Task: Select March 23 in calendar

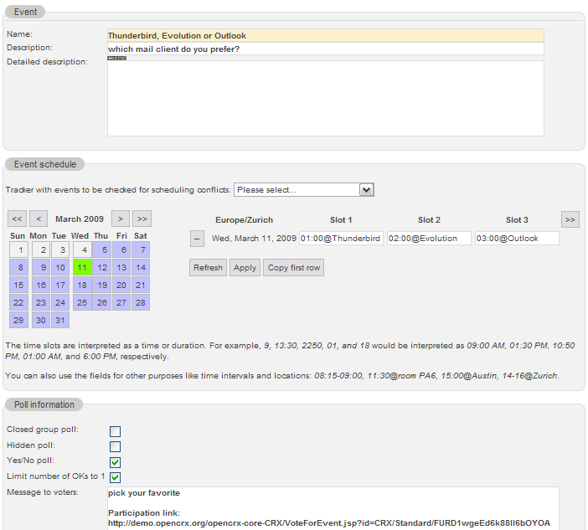Action: (x=41, y=303)
